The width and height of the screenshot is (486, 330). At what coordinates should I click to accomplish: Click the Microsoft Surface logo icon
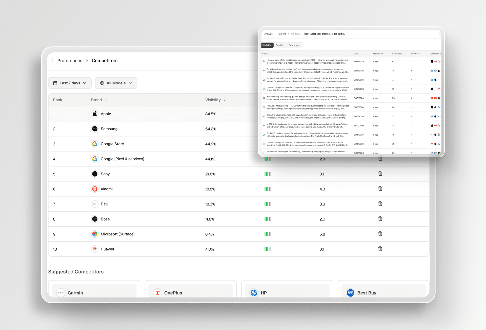coord(95,234)
